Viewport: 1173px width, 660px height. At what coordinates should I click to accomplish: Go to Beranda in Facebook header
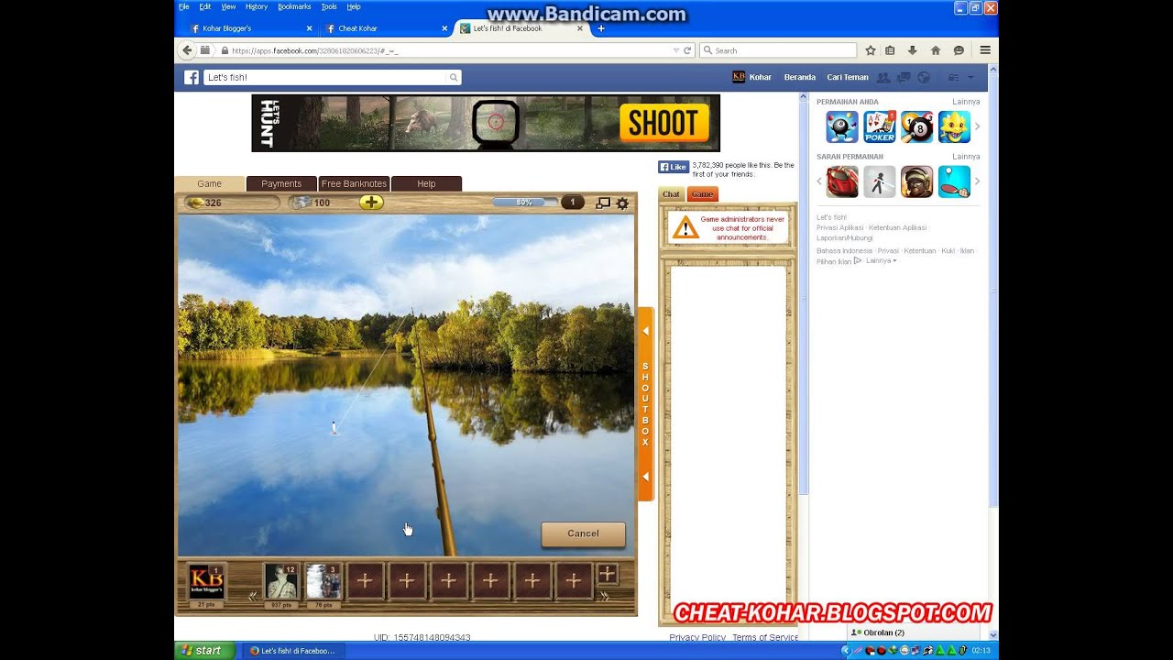click(799, 78)
